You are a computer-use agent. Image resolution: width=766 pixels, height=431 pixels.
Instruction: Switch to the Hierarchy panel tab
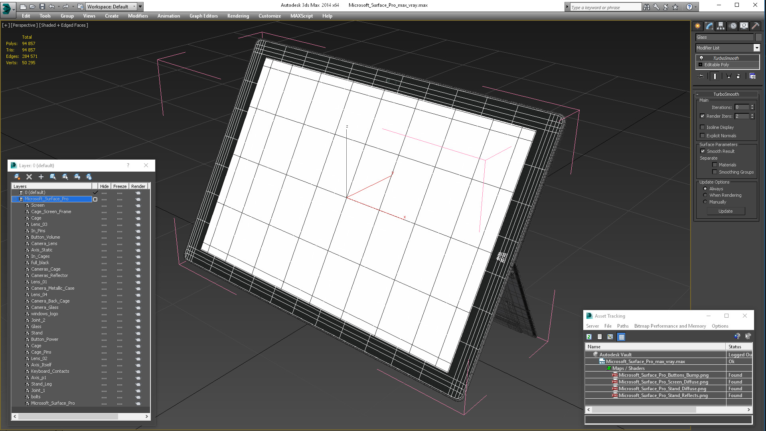[x=721, y=26]
